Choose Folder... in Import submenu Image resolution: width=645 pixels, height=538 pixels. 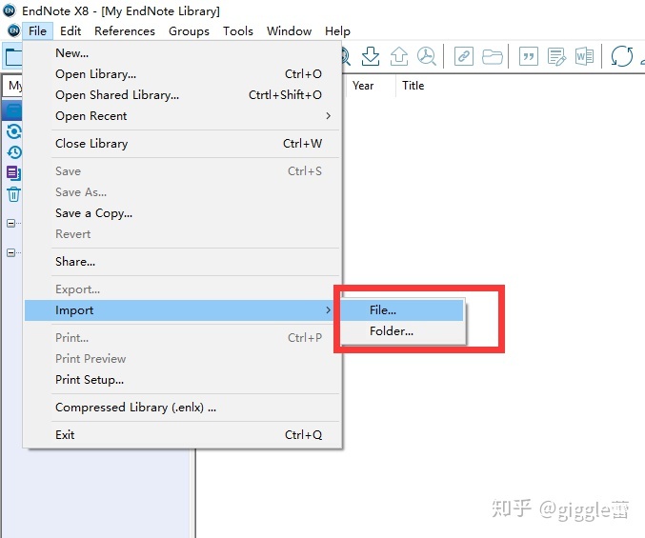[402, 330]
